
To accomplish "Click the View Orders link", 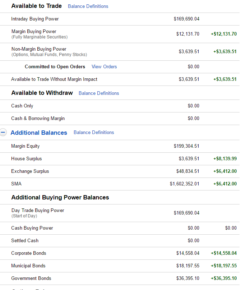I will click(104, 66).
